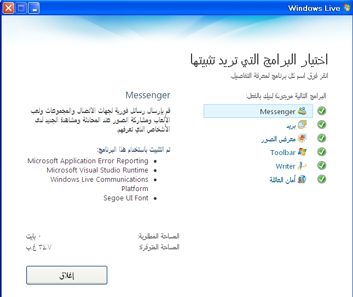
Task: Click the Mail (بريد) envelope icon
Action: click(302, 124)
